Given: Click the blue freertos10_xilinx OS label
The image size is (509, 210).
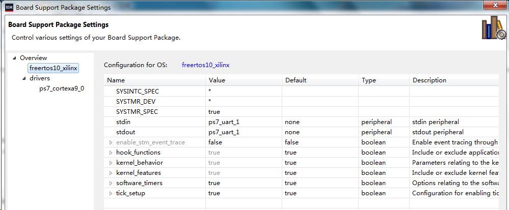Looking at the screenshot, I should click(206, 65).
